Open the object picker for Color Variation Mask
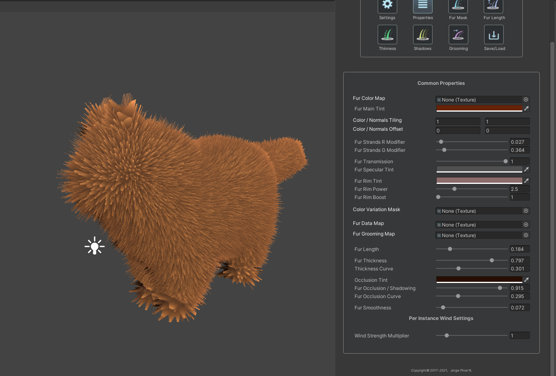 pos(526,211)
